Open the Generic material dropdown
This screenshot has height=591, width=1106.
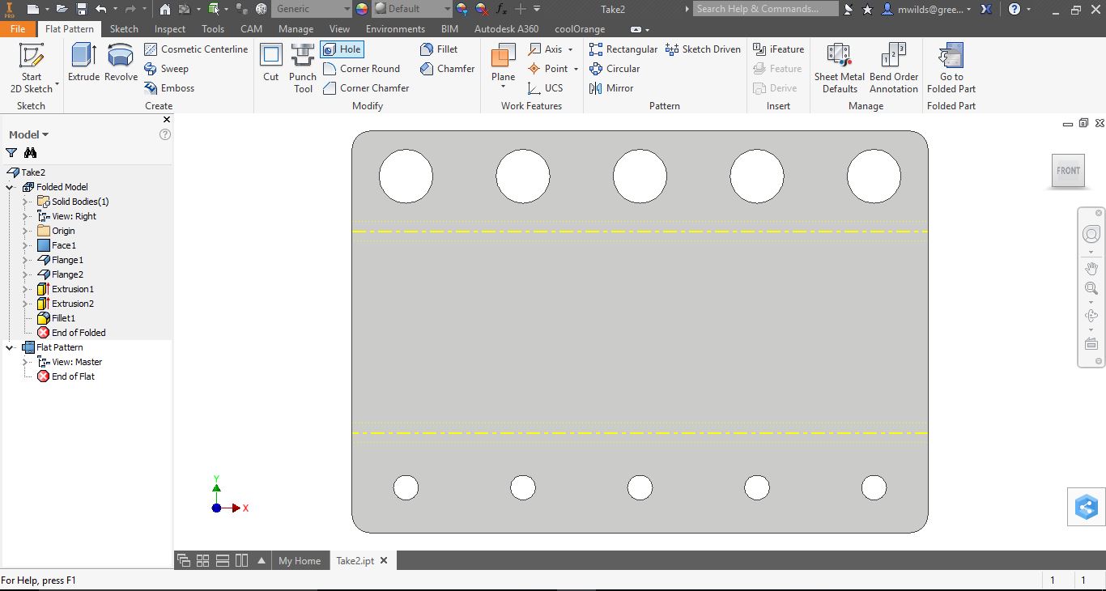tap(312, 9)
